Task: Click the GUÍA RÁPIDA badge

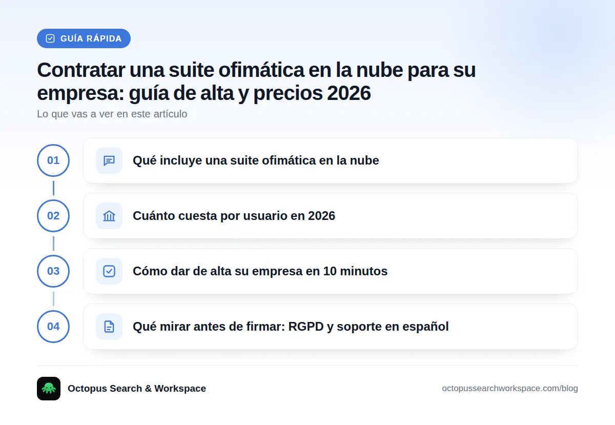Action: [84, 38]
